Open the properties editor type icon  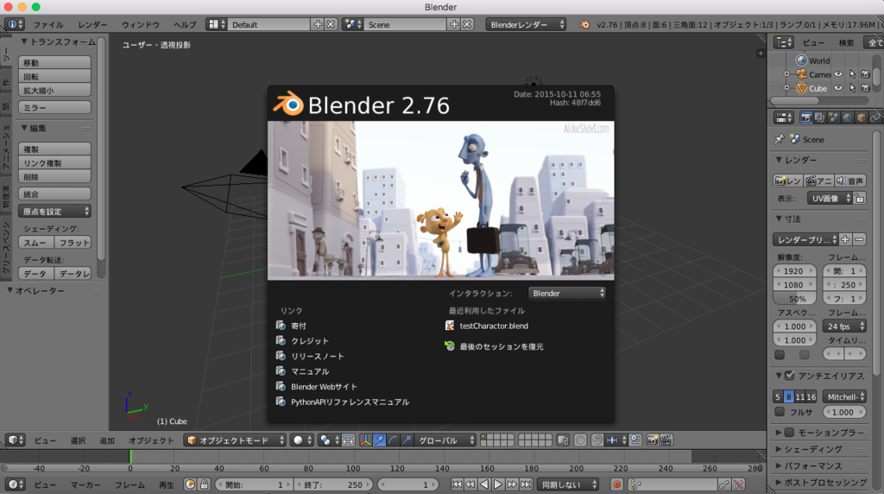tap(784, 117)
